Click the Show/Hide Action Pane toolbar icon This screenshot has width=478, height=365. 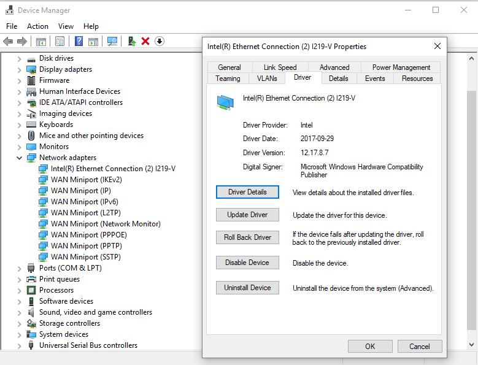93,41
